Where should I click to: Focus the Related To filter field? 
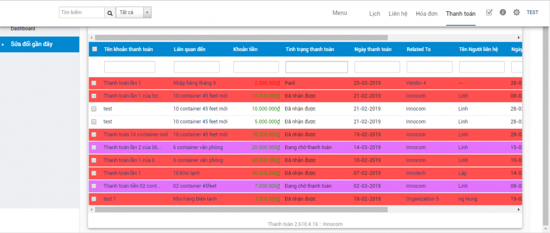(x=429, y=67)
